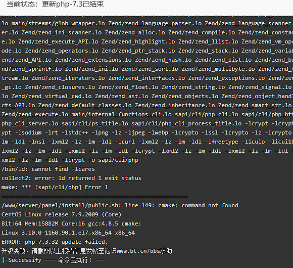The image size is (293, 268).
Task: Click the 'collect2: error: ld returned' line
Action: (71, 178)
